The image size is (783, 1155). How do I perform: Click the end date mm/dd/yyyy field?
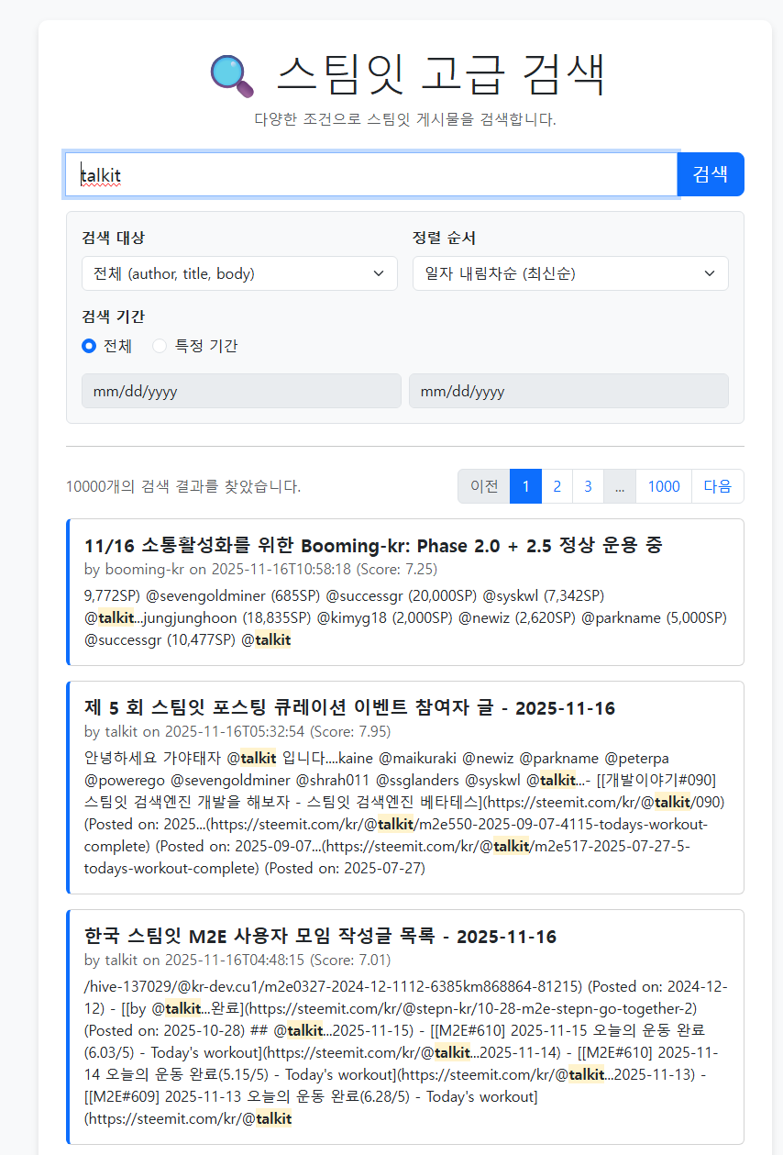coord(568,391)
